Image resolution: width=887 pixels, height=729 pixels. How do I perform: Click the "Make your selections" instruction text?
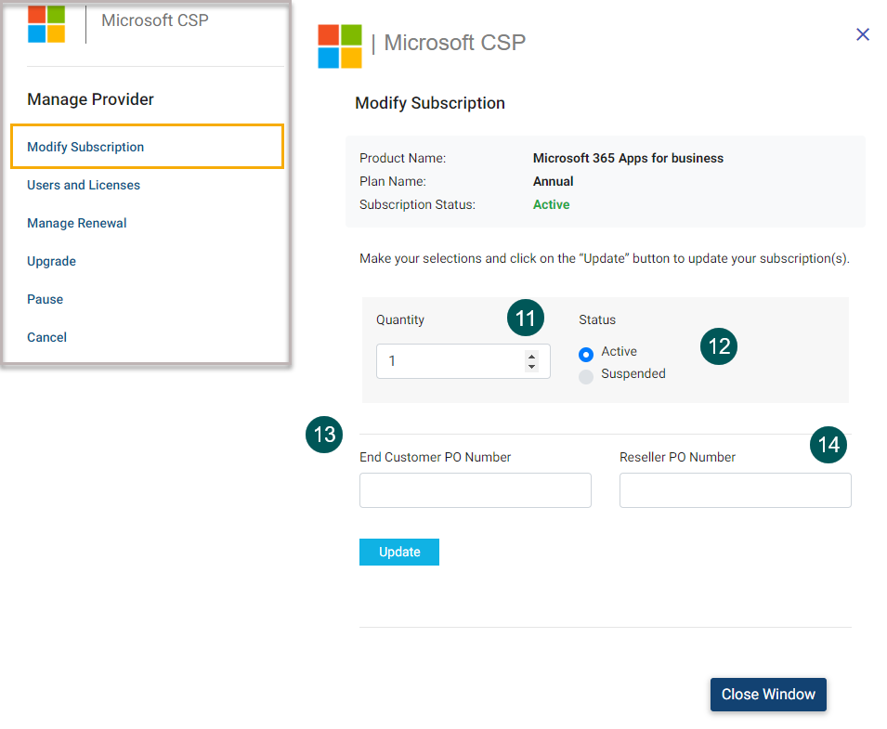point(605,258)
